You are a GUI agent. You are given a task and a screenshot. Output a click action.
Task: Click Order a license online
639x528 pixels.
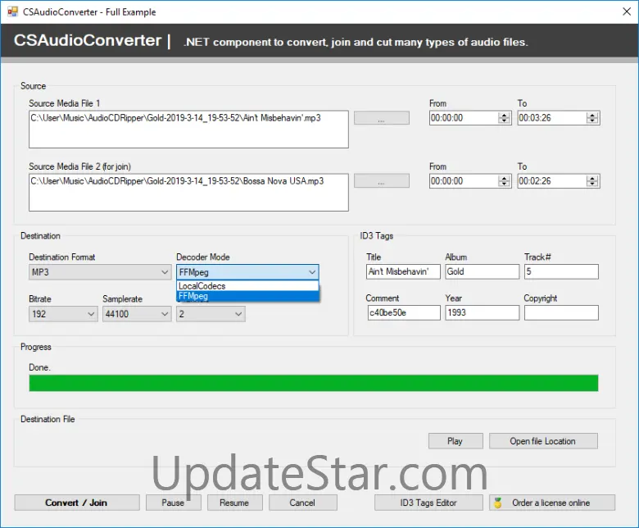pyautogui.click(x=552, y=503)
